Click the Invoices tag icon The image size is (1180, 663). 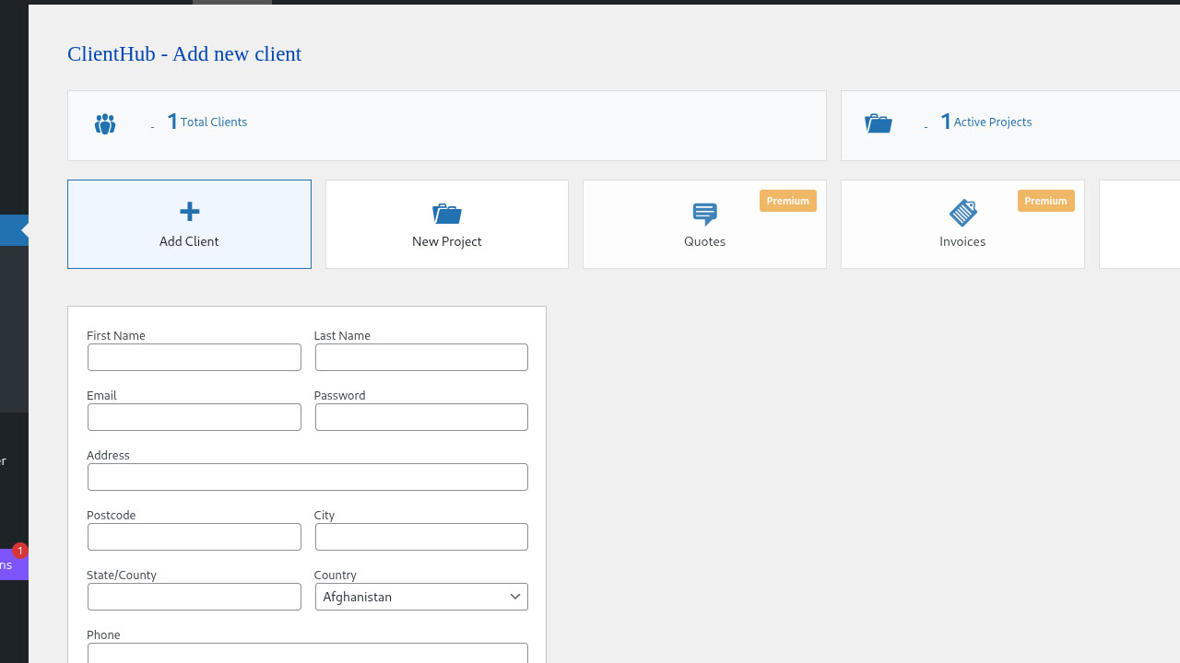pos(962,213)
